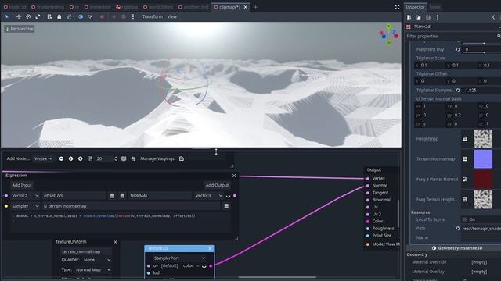This screenshot has height=281, width=501.
Task: Open the Transform menu
Action: (153, 16)
